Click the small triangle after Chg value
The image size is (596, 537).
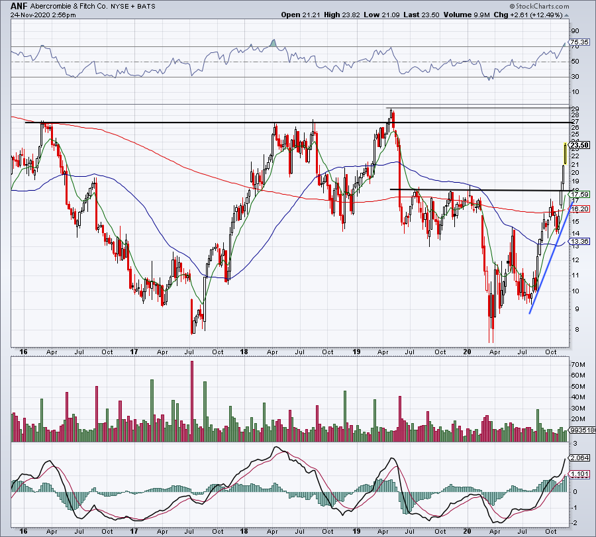(x=566, y=16)
